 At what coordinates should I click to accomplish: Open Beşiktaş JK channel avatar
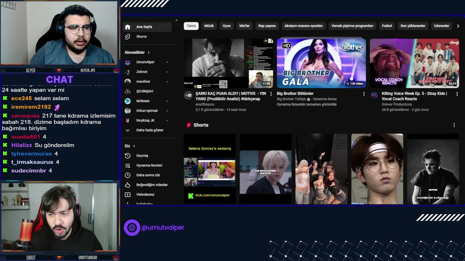coord(128,120)
